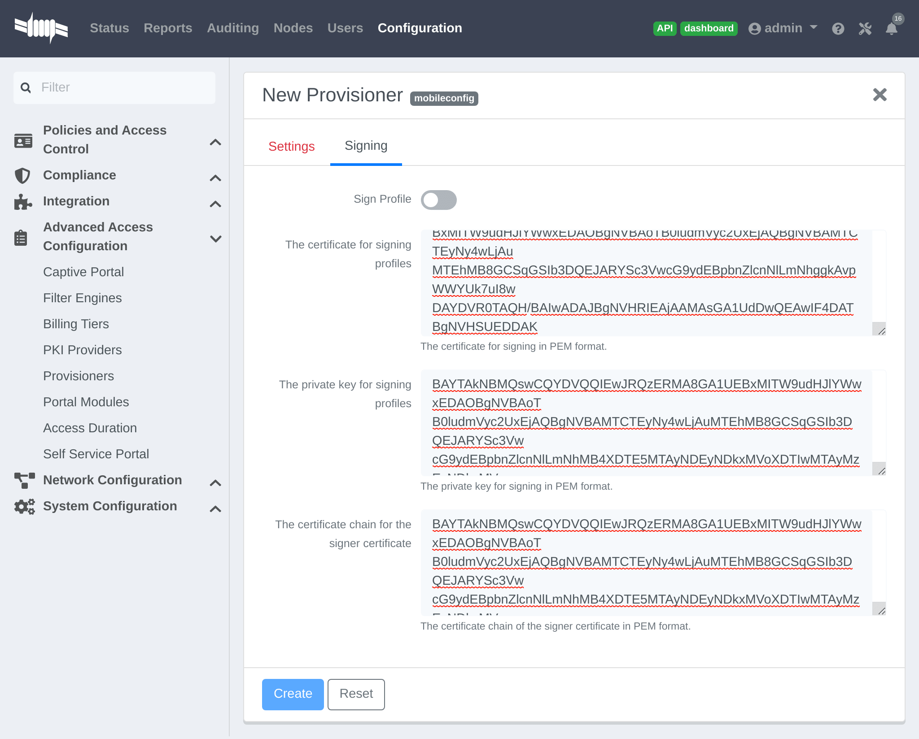
Task: Enable the Sign Profile toggle
Action: 438,200
